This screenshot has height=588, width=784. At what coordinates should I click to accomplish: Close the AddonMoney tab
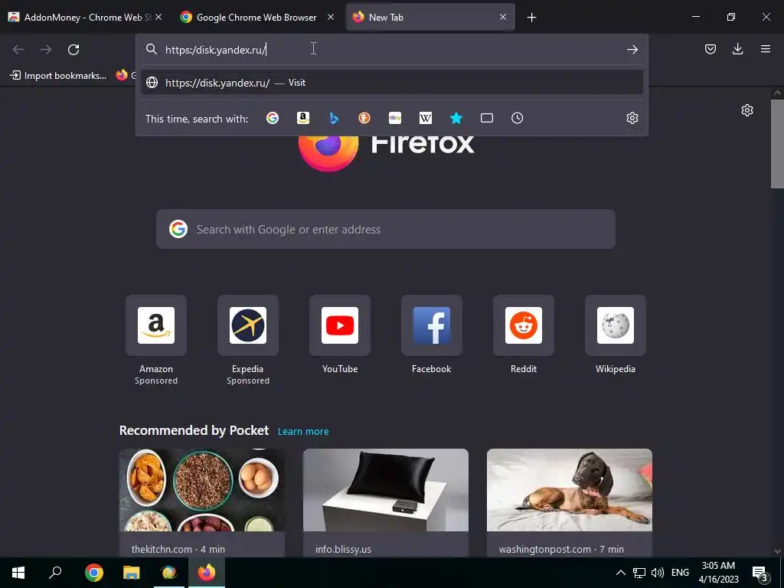[x=158, y=17]
